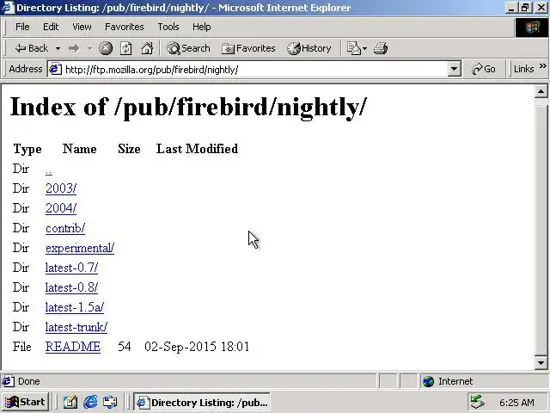Open the contrib/ directory link
The height and width of the screenshot is (413, 550).
tap(65, 228)
